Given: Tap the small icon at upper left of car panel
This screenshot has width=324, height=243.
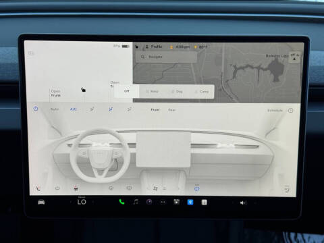Looking at the screenshot, I should click(x=30, y=53).
